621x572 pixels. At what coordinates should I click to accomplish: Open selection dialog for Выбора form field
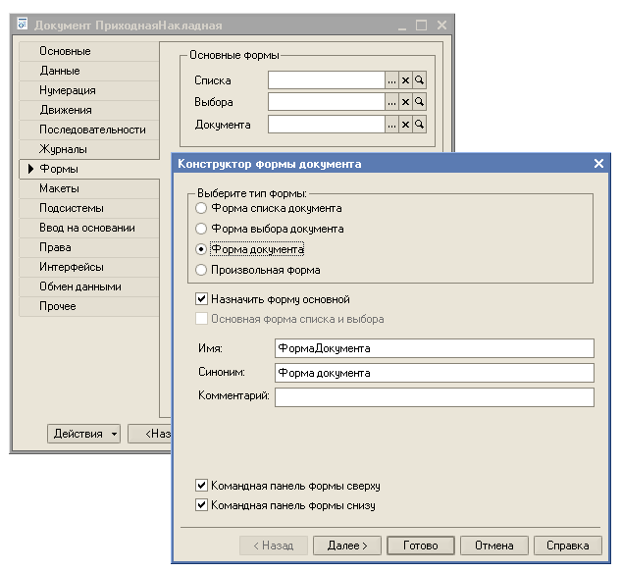[x=391, y=103]
